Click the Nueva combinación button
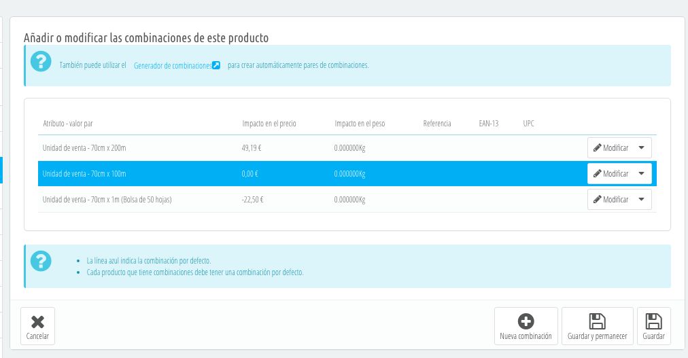Viewport: 688px width, 358px height. [526, 326]
